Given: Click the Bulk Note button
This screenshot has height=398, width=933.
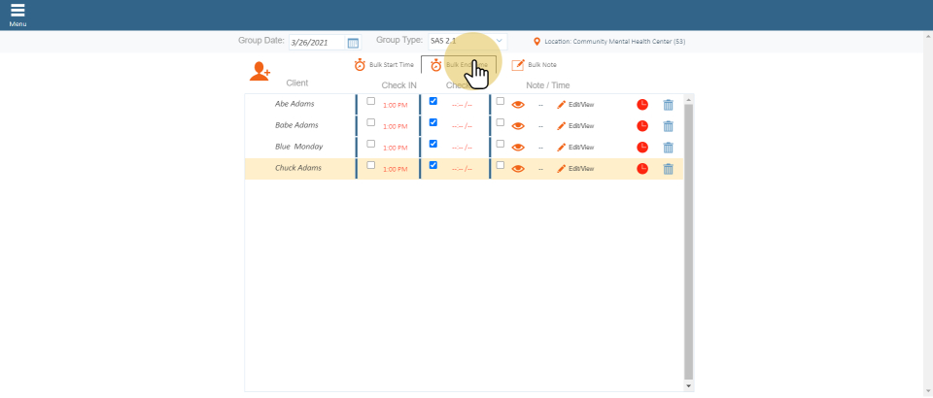Looking at the screenshot, I should click(x=535, y=65).
